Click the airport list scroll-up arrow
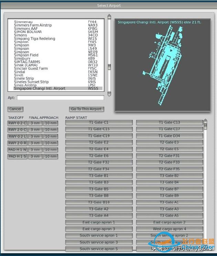Viewport: 217px width, 256px height. click(109, 16)
